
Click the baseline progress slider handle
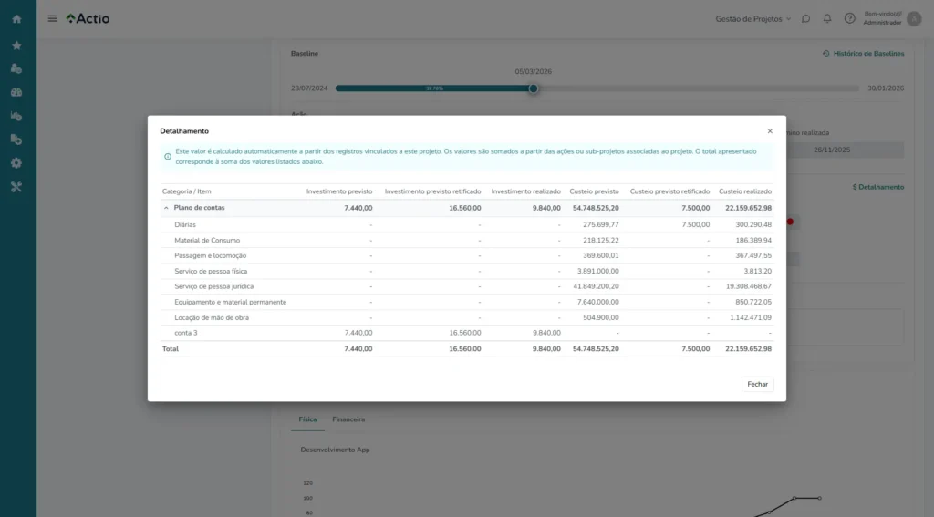[x=534, y=88]
